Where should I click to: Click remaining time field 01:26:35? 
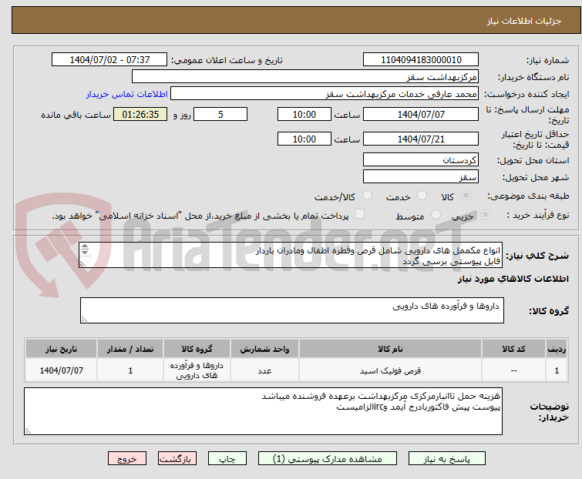tap(140, 114)
